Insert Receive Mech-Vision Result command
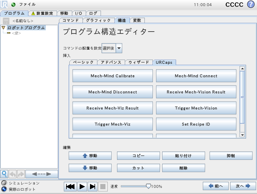This screenshot has width=257, height=194. 196,92
